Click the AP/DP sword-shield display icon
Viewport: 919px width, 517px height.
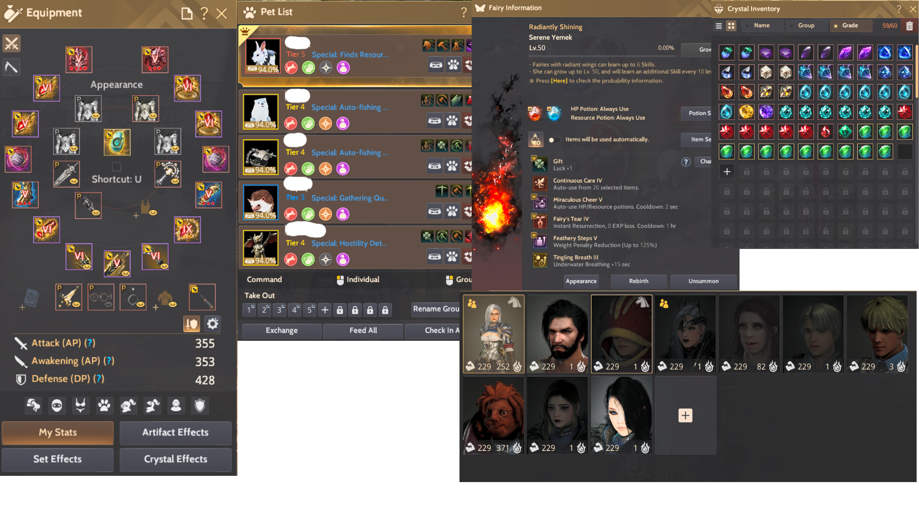pyautogui.click(x=191, y=324)
